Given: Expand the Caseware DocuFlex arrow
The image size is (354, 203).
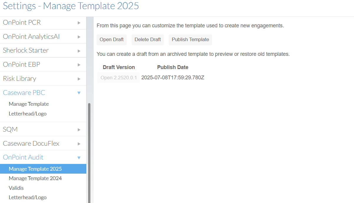Looking at the screenshot, I should (79, 144).
